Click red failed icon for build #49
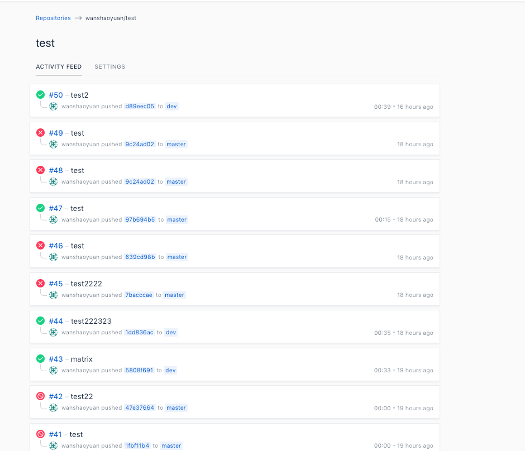Screen dimensions: 525x451 tap(40, 133)
